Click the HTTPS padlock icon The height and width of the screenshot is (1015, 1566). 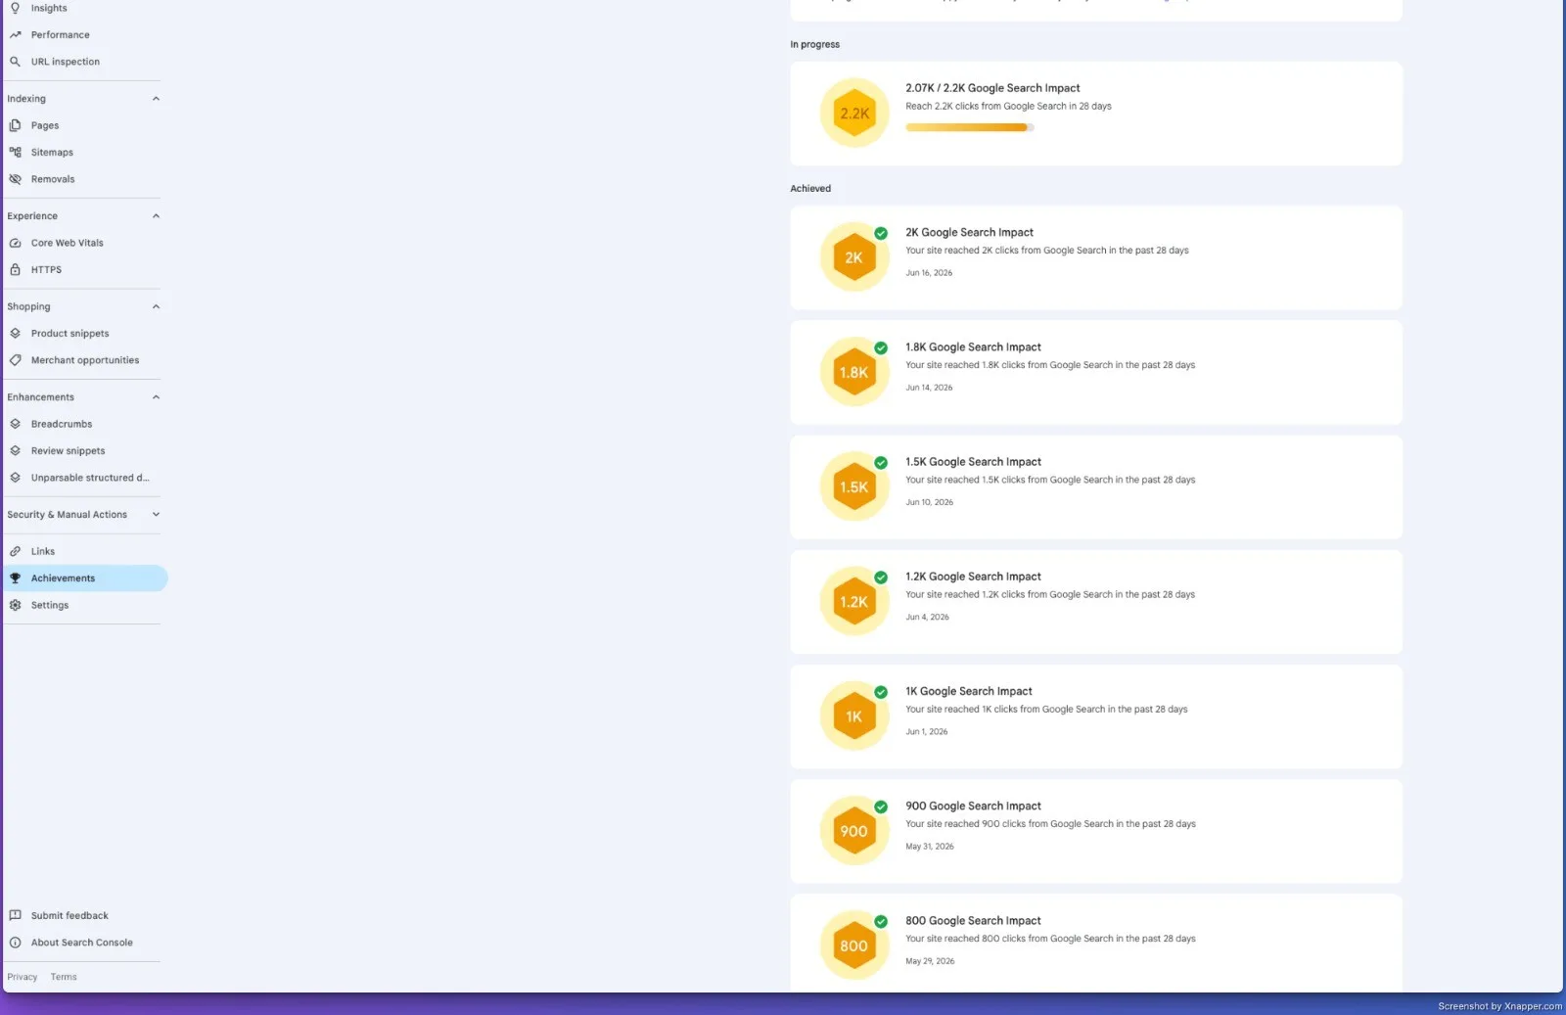click(15, 270)
